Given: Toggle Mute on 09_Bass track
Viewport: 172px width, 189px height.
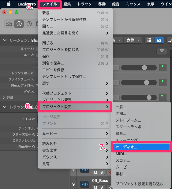Looking at the screenshot, I should (x=95, y=187).
